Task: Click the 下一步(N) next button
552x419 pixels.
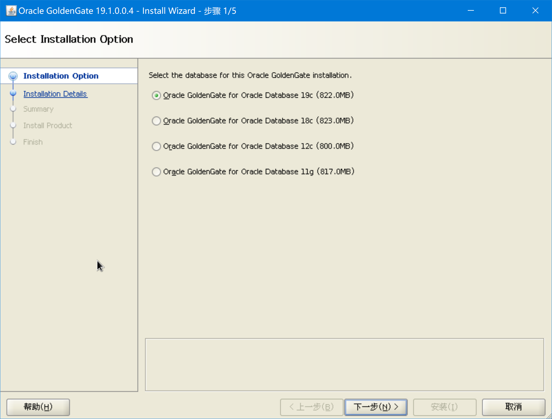Action: coord(376,407)
